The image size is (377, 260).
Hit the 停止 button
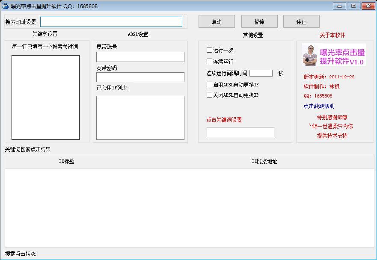(x=301, y=22)
